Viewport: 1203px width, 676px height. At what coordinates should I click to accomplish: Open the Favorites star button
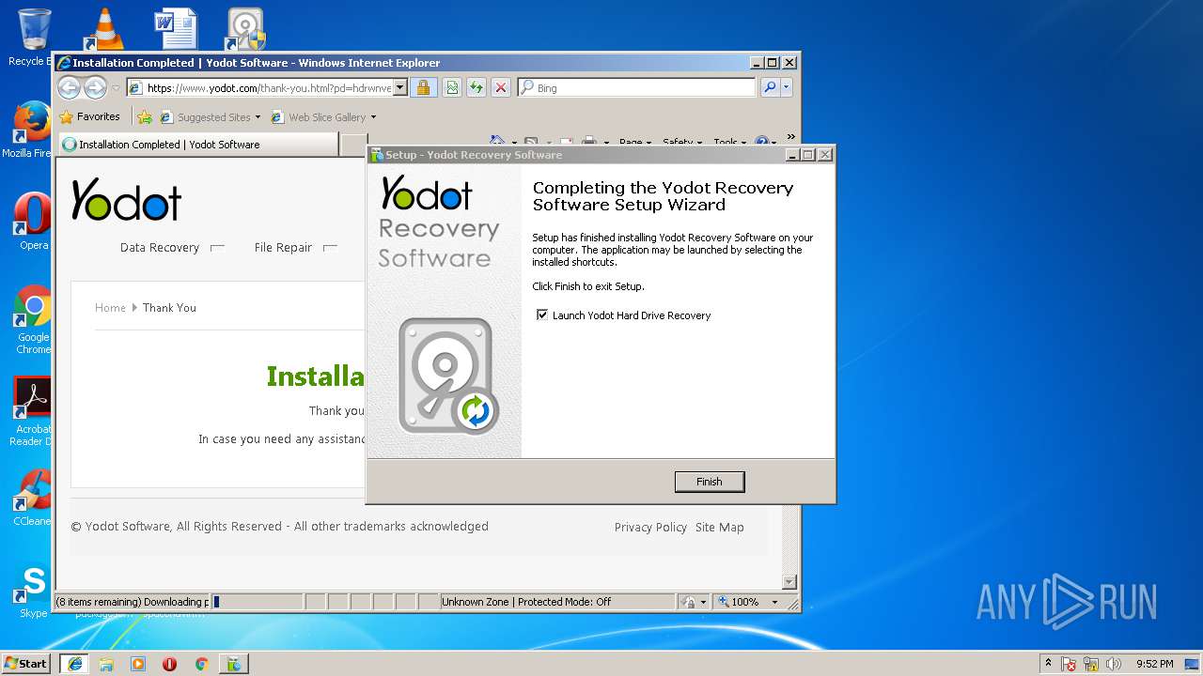(90, 117)
